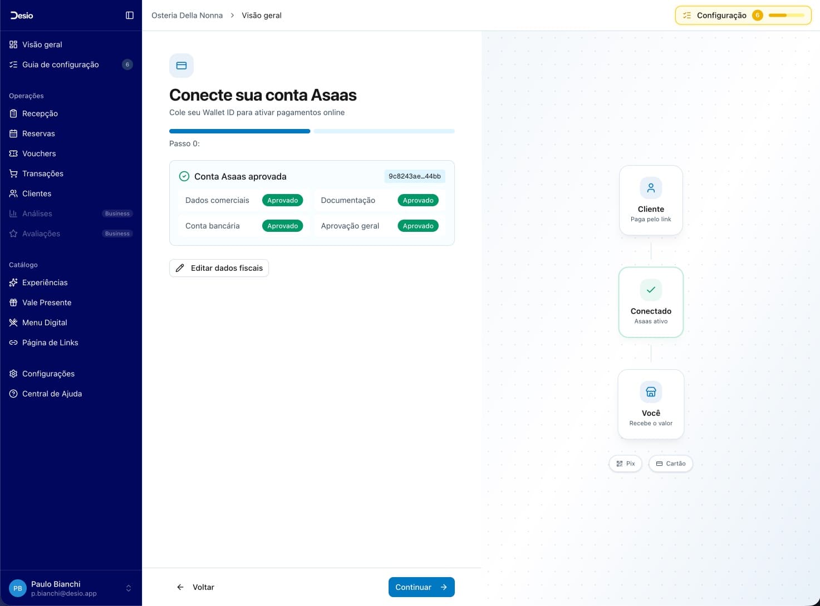
Task: Click Business badge next to Análises
Action: (x=117, y=213)
